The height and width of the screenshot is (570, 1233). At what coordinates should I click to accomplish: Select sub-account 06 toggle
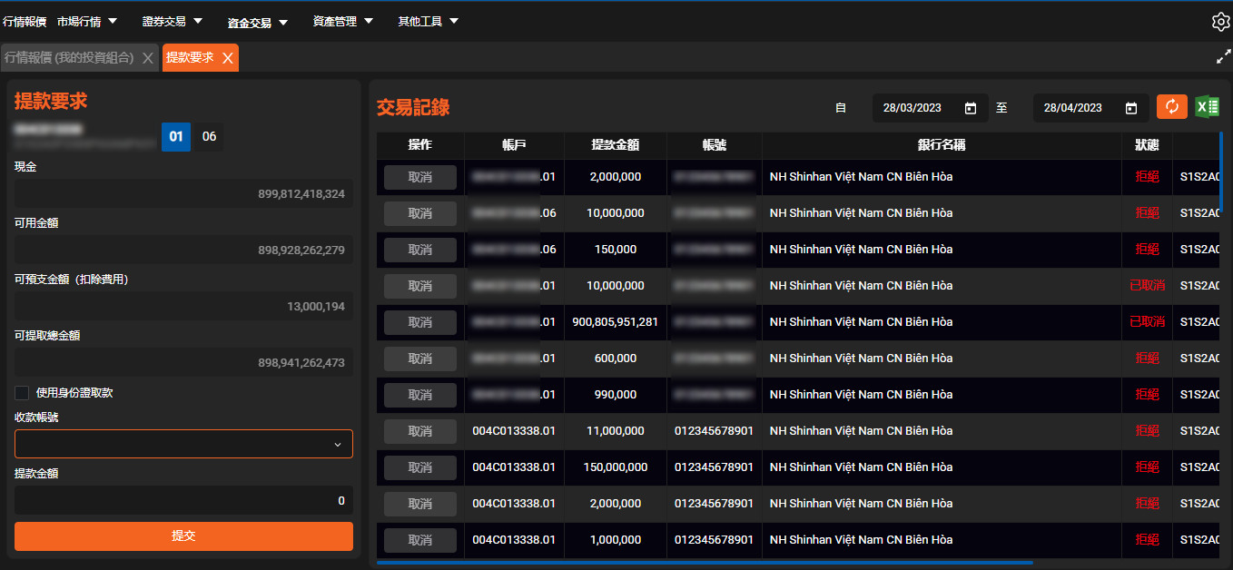tap(210, 137)
